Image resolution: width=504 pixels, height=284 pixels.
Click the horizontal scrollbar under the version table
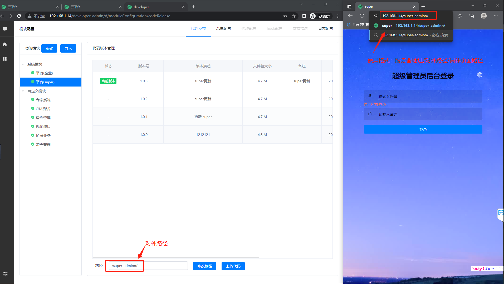(176, 257)
